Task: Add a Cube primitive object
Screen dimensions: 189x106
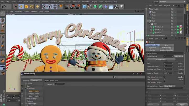Action: 84,7
